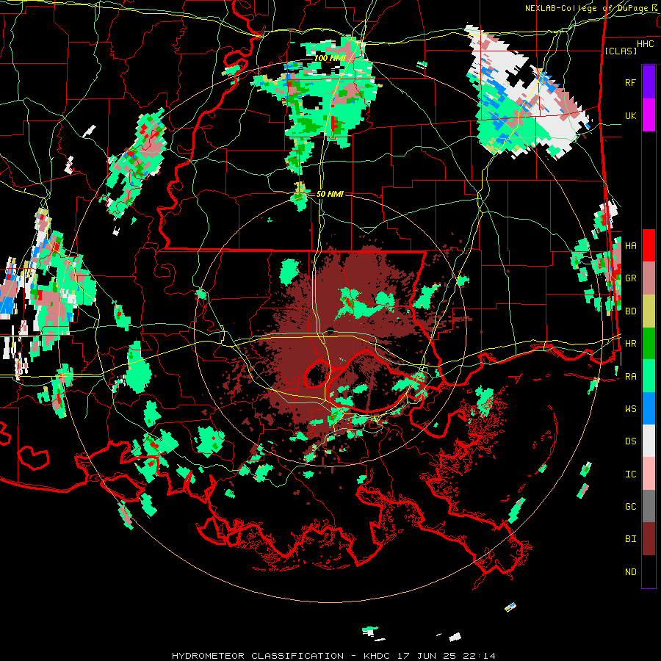Select the dusty pink GR legend swatch
This screenshot has height=661, width=661.
click(x=649, y=278)
